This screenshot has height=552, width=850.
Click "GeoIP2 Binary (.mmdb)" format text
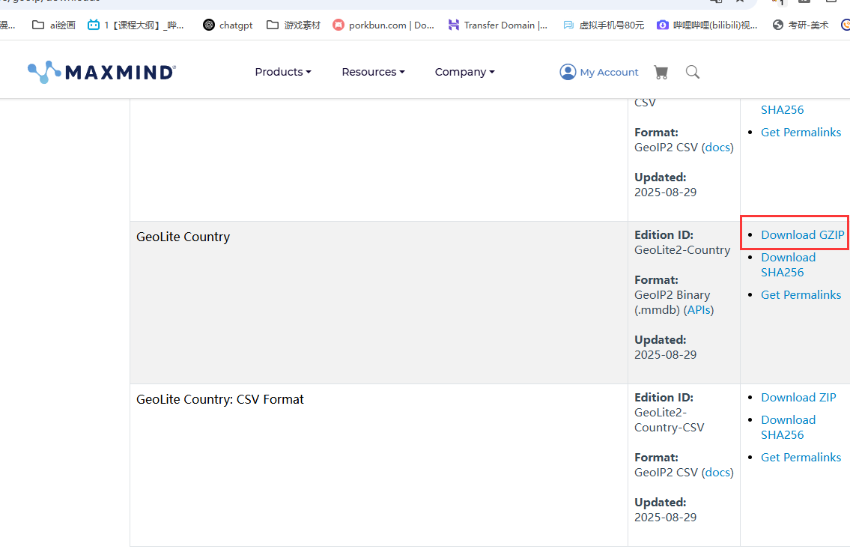pyautogui.click(x=673, y=303)
